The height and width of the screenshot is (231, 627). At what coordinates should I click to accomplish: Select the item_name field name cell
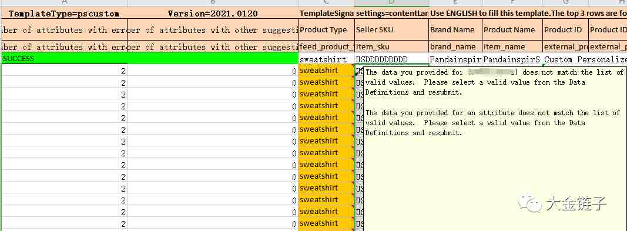point(512,46)
